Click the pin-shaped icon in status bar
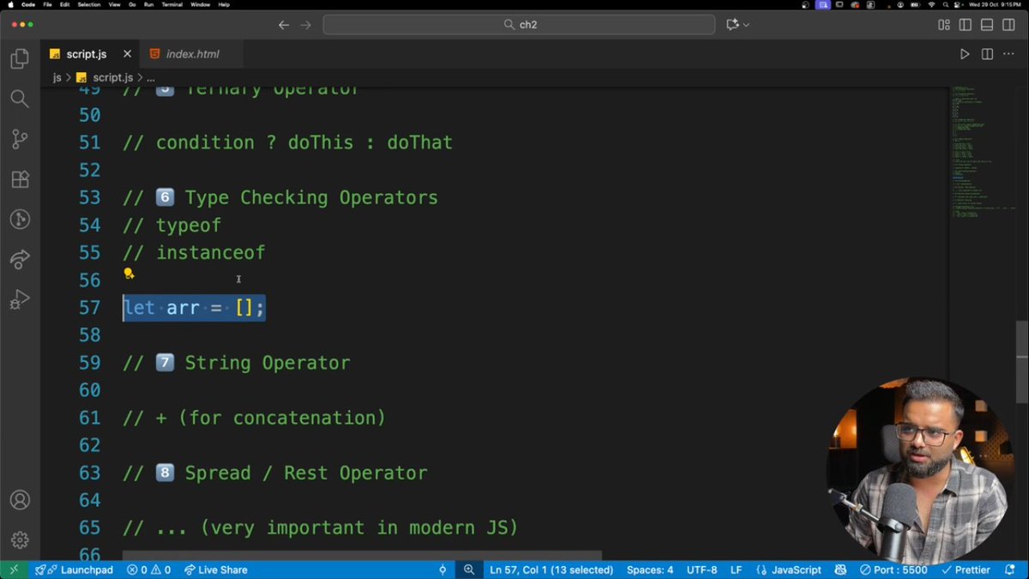Screen dimensions: 1029x579 [x=442, y=570]
